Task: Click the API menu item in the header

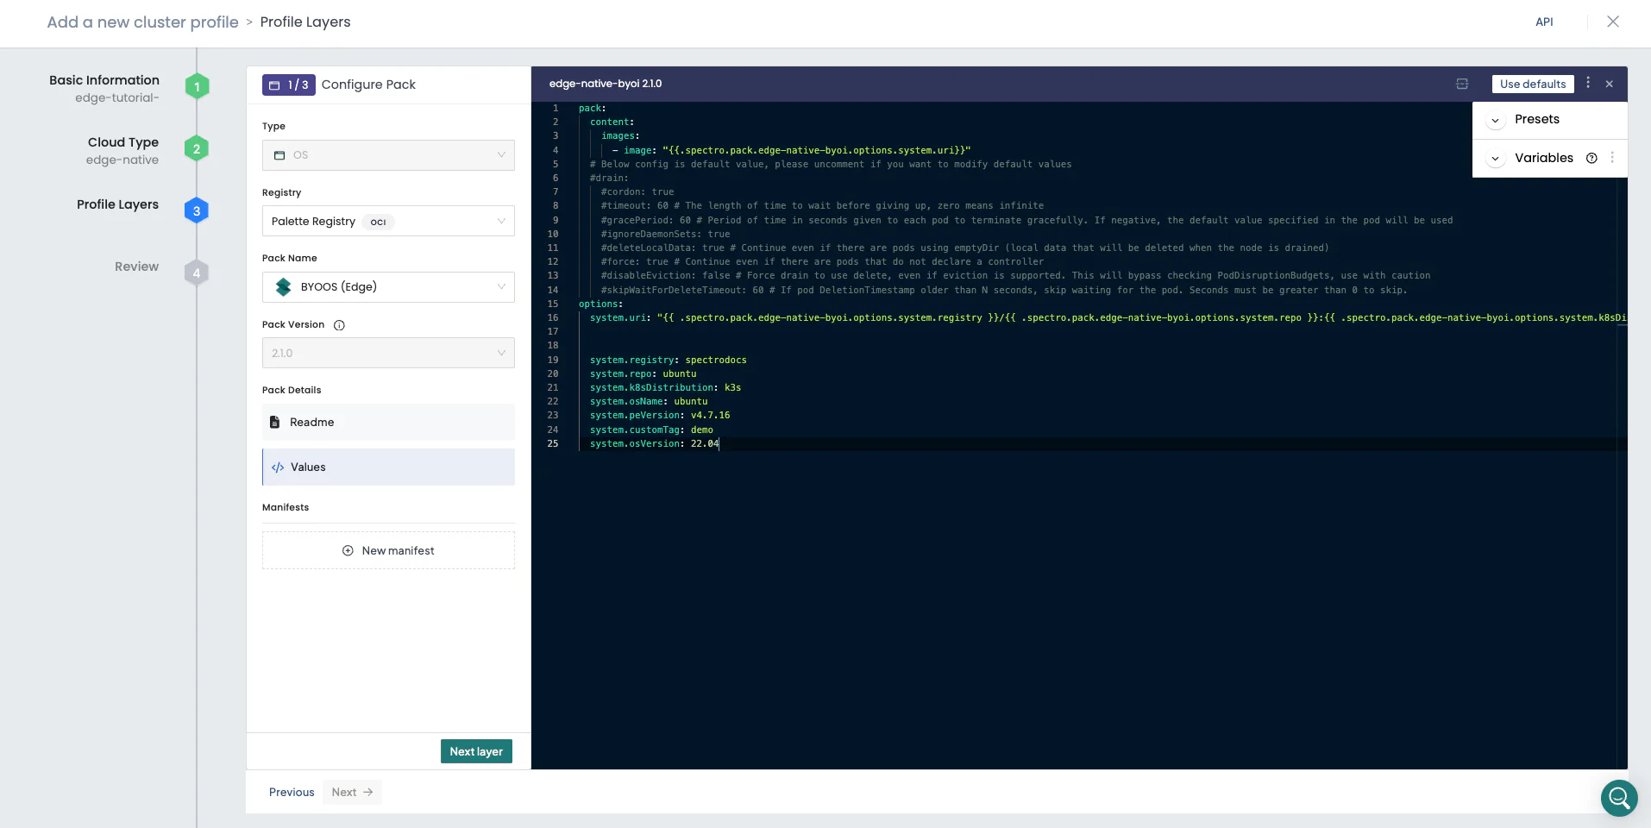Action: 1545,22
